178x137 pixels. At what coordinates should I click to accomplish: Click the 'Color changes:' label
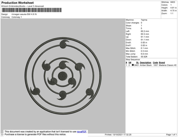133,23
